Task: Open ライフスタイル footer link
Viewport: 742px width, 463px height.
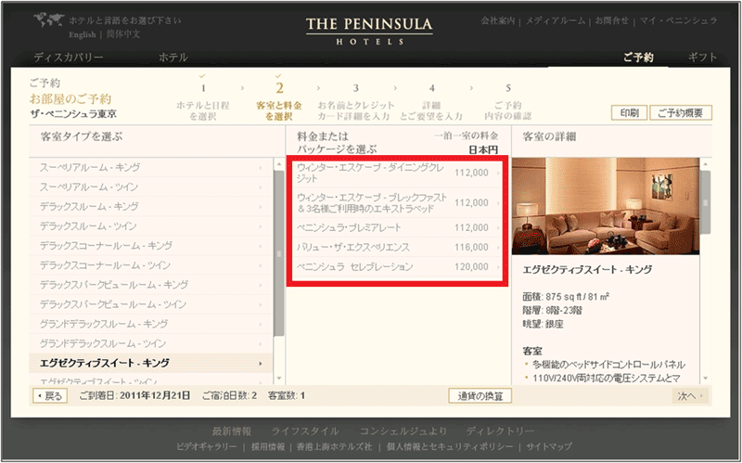Action: coord(305,431)
